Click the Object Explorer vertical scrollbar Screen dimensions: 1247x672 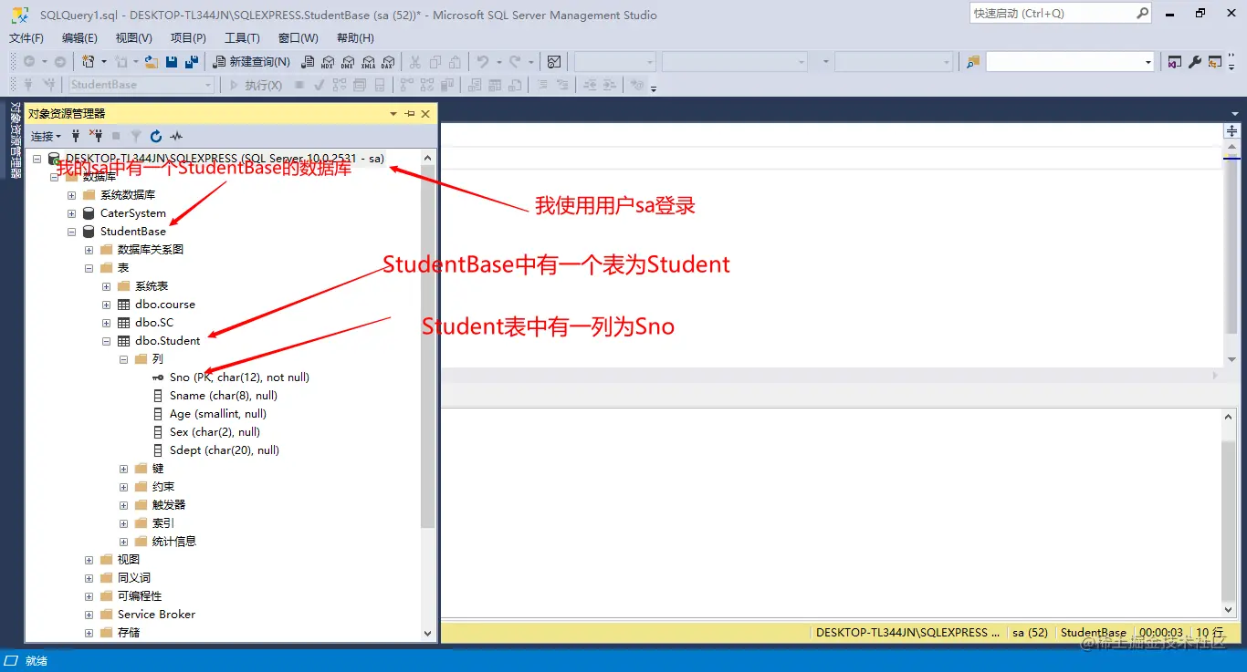click(x=428, y=397)
